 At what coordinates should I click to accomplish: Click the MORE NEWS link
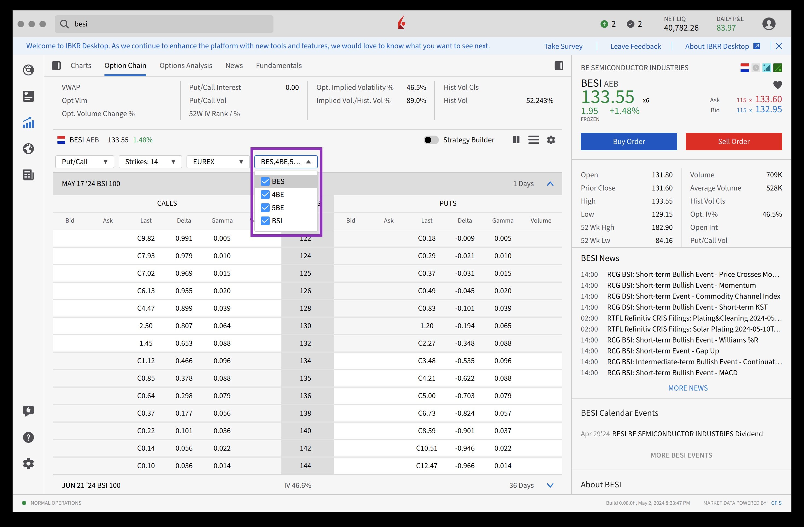click(x=688, y=388)
